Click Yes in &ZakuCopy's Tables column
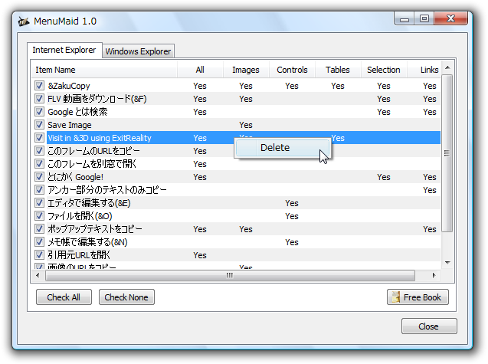This screenshot has height=364, width=488. click(x=338, y=86)
